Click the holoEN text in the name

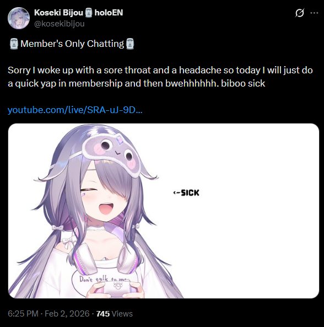(109, 13)
